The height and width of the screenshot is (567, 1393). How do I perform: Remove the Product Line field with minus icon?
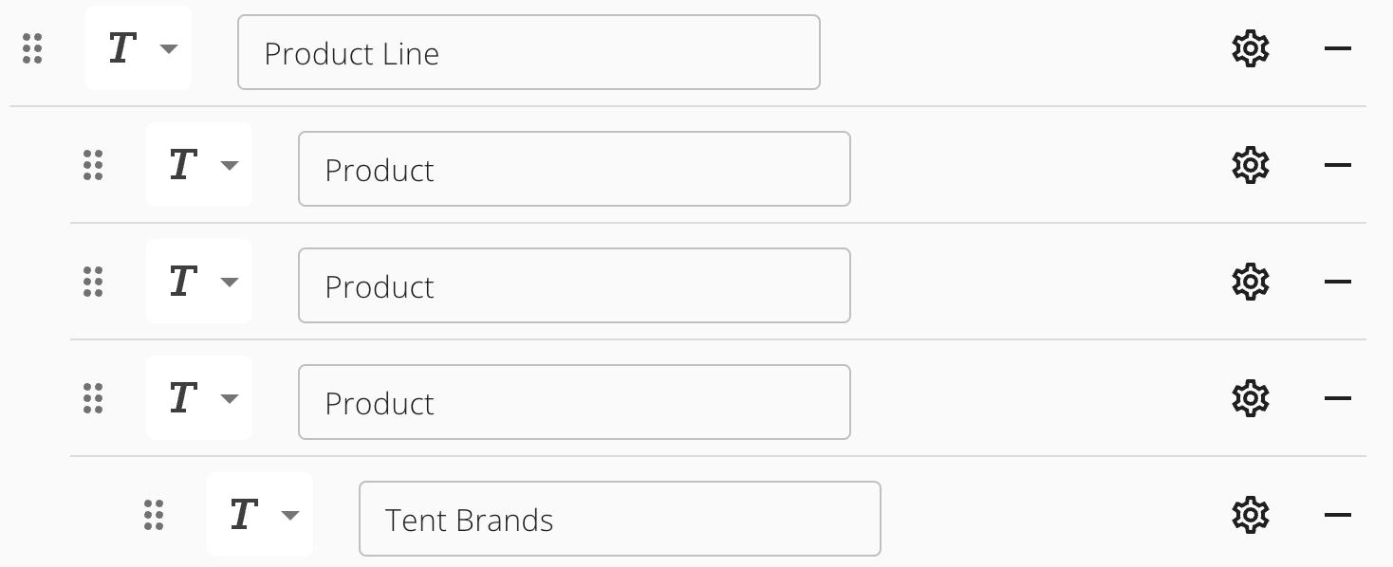1337,48
